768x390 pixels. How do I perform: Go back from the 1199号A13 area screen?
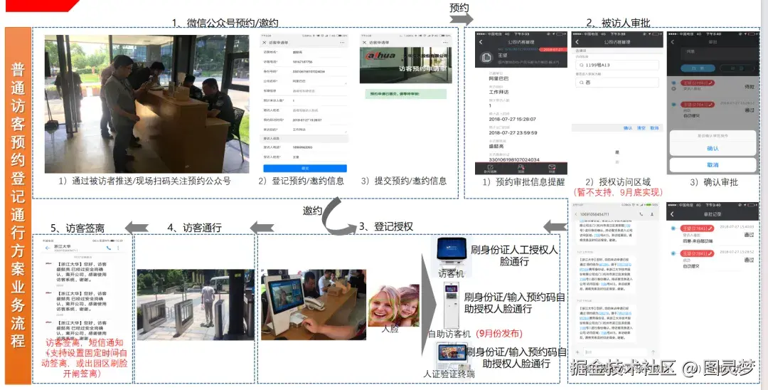tap(577, 42)
